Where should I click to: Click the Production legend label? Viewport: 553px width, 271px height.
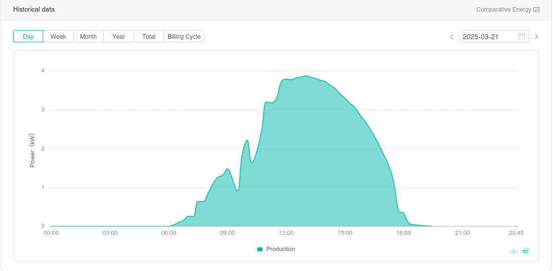coord(281,249)
